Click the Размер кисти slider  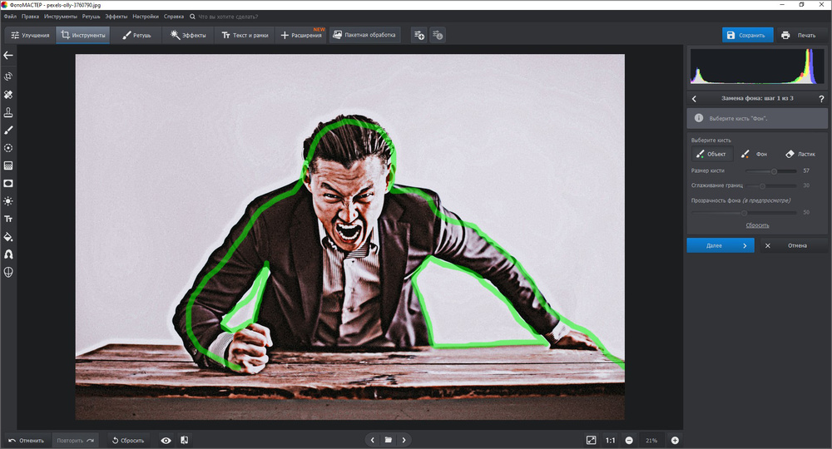[774, 170]
